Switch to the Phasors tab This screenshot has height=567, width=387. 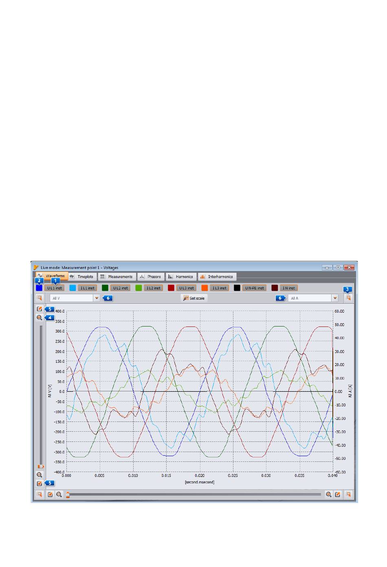pos(151,277)
